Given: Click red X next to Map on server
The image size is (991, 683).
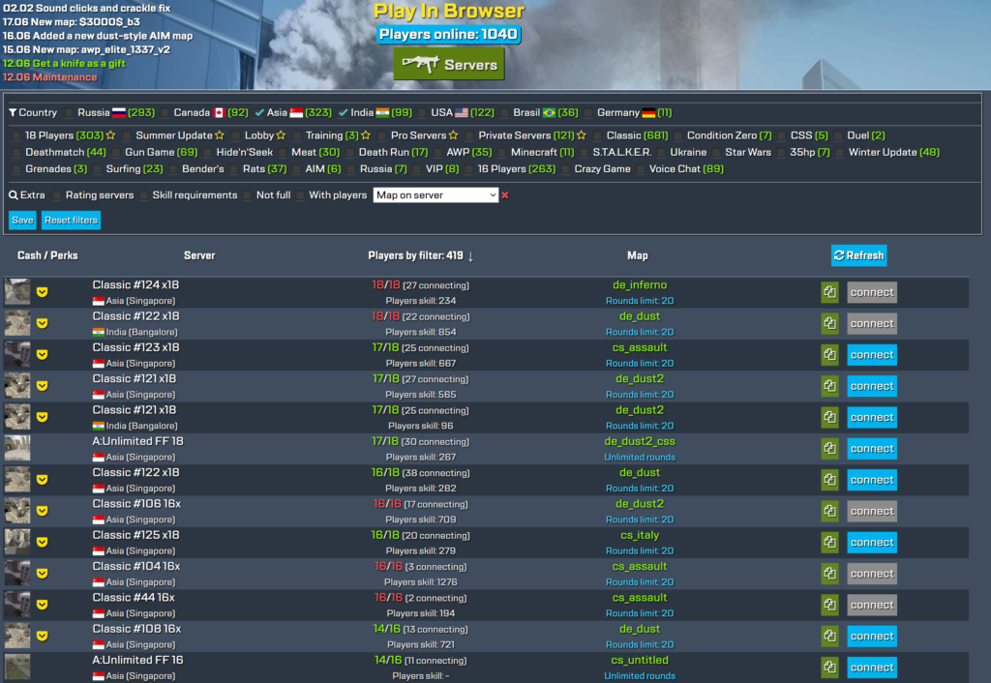Looking at the screenshot, I should [x=505, y=195].
